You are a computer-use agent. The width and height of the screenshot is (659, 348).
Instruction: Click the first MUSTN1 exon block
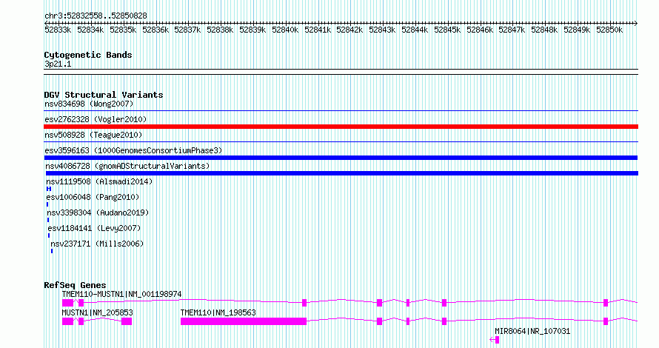click(67, 321)
